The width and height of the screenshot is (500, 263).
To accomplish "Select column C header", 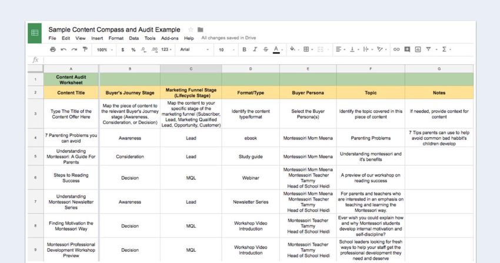I will [191, 68].
